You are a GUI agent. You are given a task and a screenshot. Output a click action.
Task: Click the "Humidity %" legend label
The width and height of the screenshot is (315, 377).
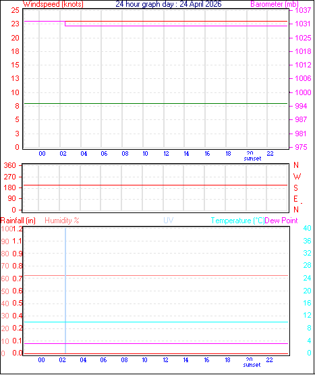[x=62, y=221]
